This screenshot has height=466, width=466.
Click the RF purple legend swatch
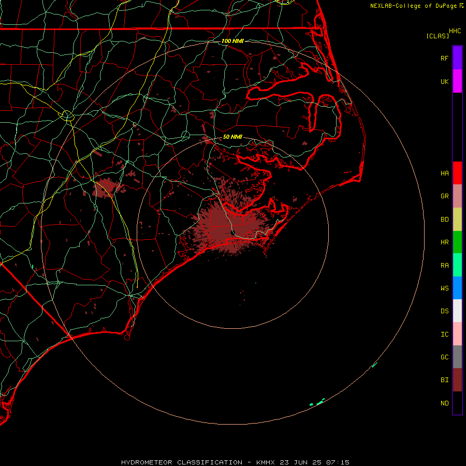click(x=457, y=58)
